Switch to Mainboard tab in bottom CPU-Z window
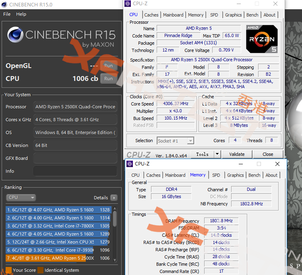Viewport: 302px width, 275px height. click(x=175, y=175)
